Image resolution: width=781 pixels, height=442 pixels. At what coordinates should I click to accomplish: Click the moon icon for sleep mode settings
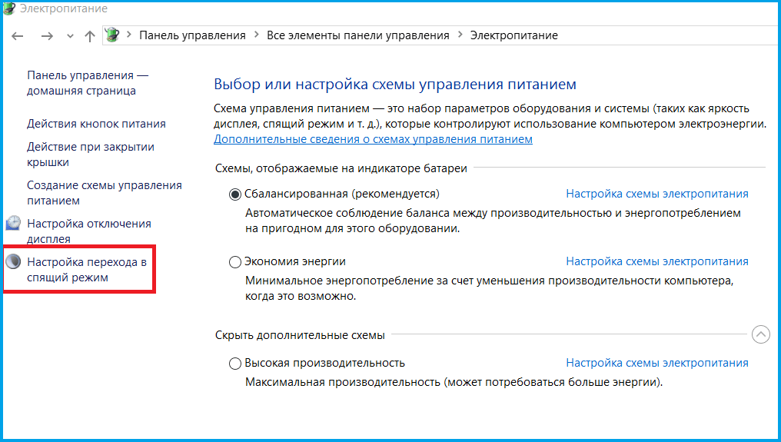pyautogui.click(x=14, y=262)
